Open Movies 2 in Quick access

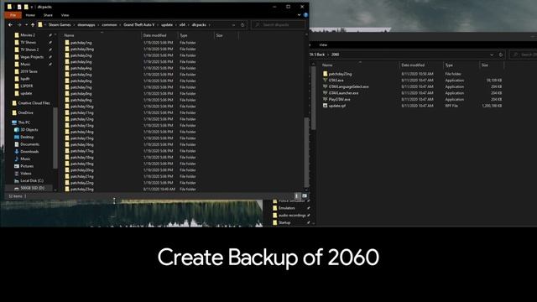click(28, 35)
